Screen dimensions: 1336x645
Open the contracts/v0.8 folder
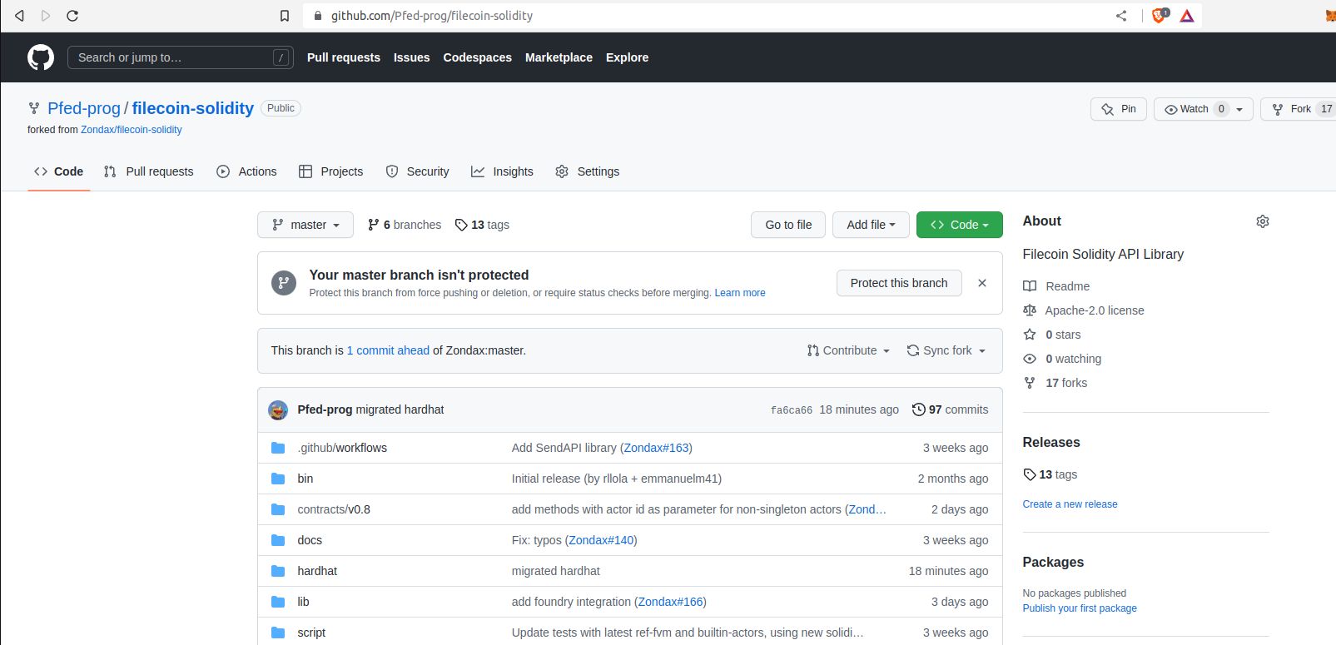pos(334,509)
